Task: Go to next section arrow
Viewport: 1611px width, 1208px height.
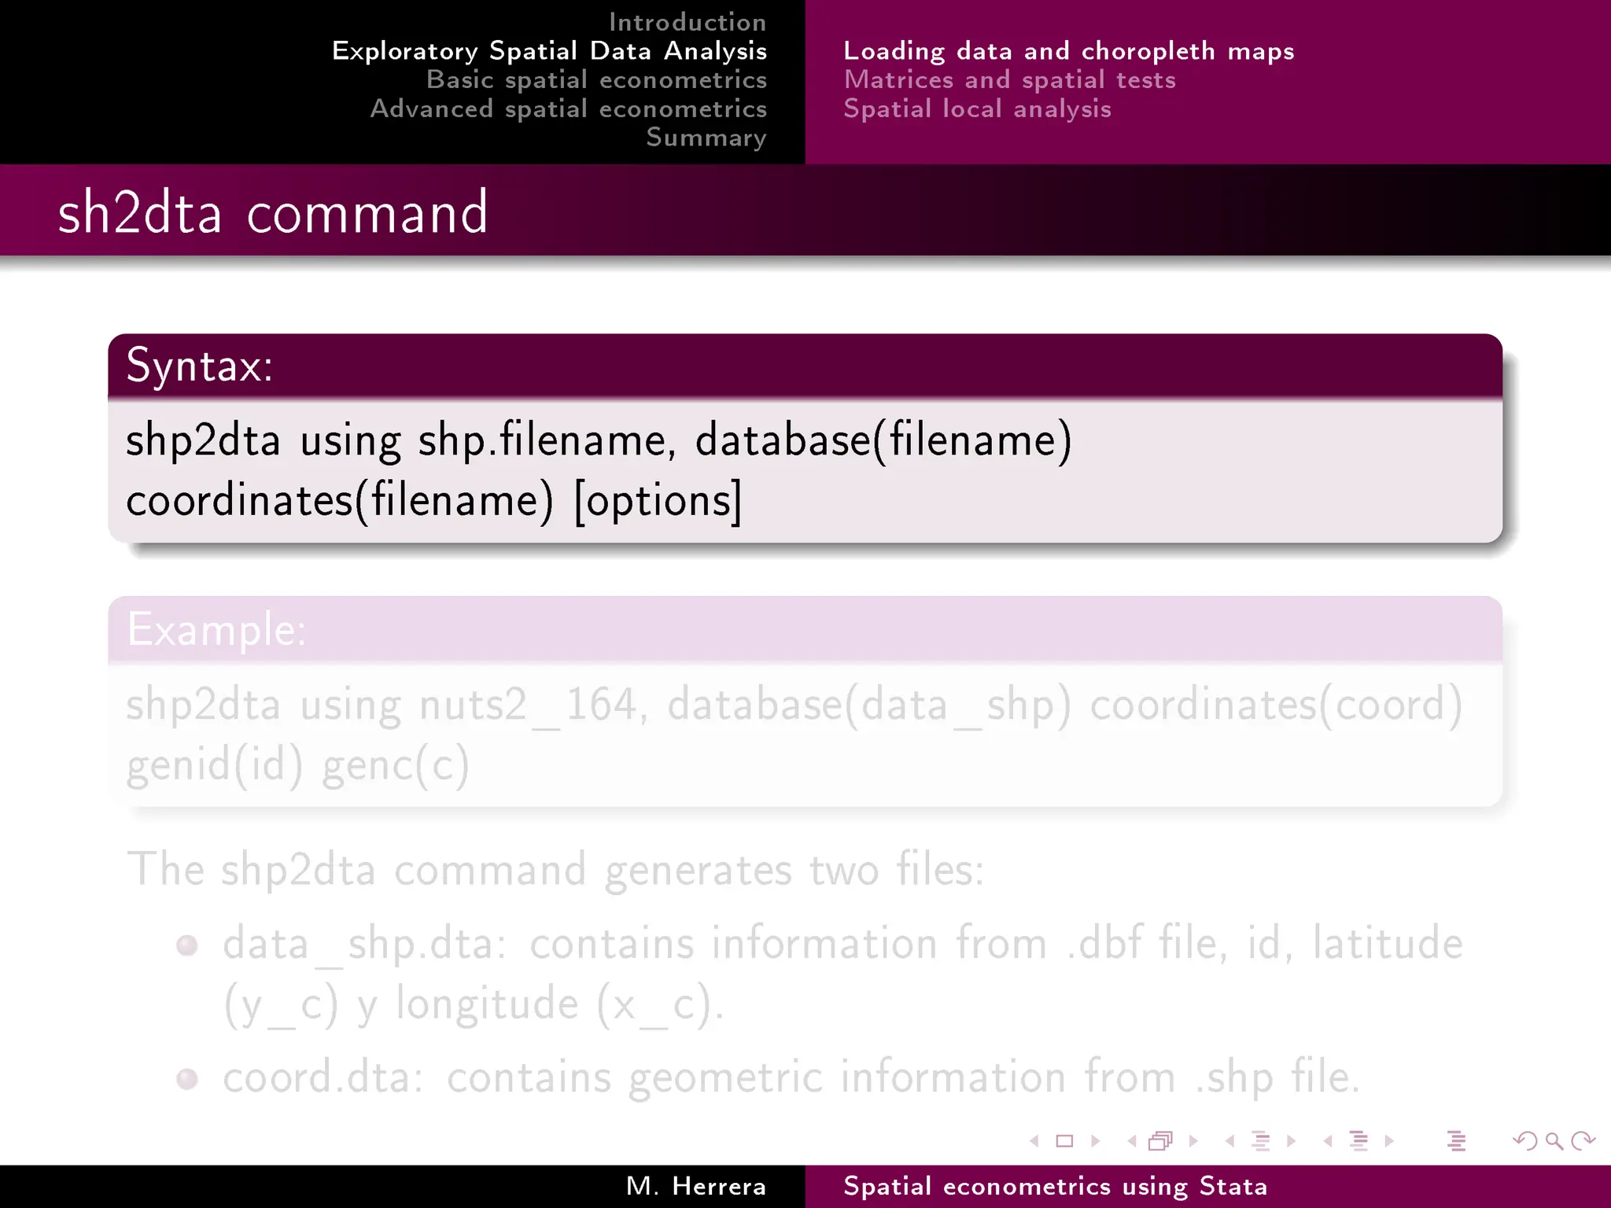Action: point(1389,1141)
